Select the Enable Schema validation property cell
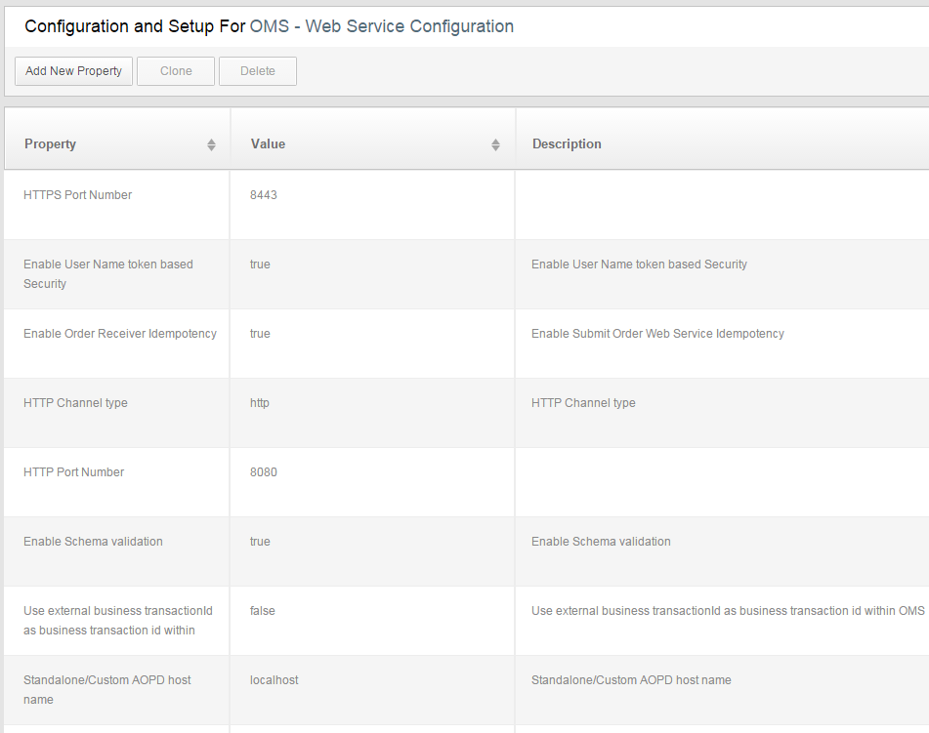 coord(93,542)
